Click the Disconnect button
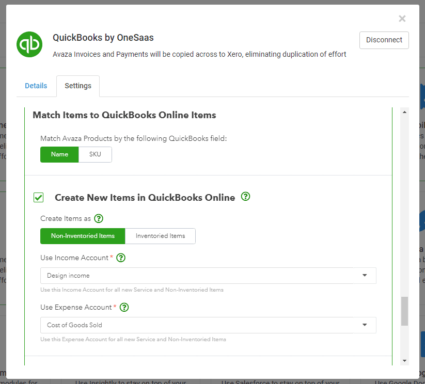This screenshot has width=425, height=384. click(x=384, y=40)
